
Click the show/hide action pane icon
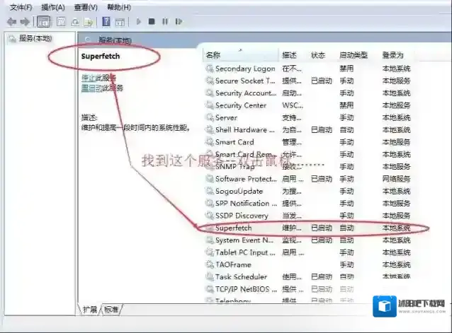click(x=120, y=22)
